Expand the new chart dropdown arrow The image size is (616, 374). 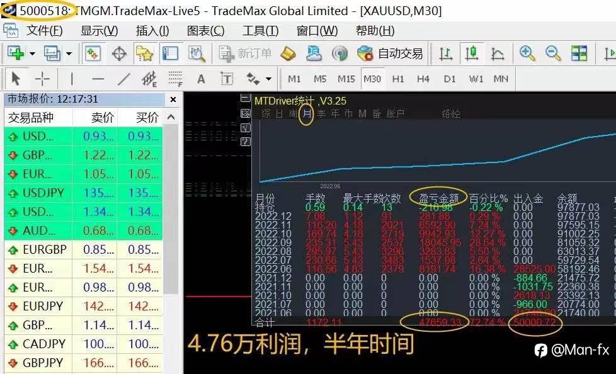33,54
